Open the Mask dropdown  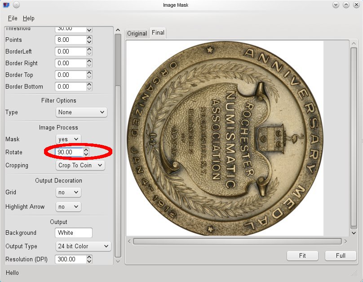pyautogui.click(x=68, y=139)
